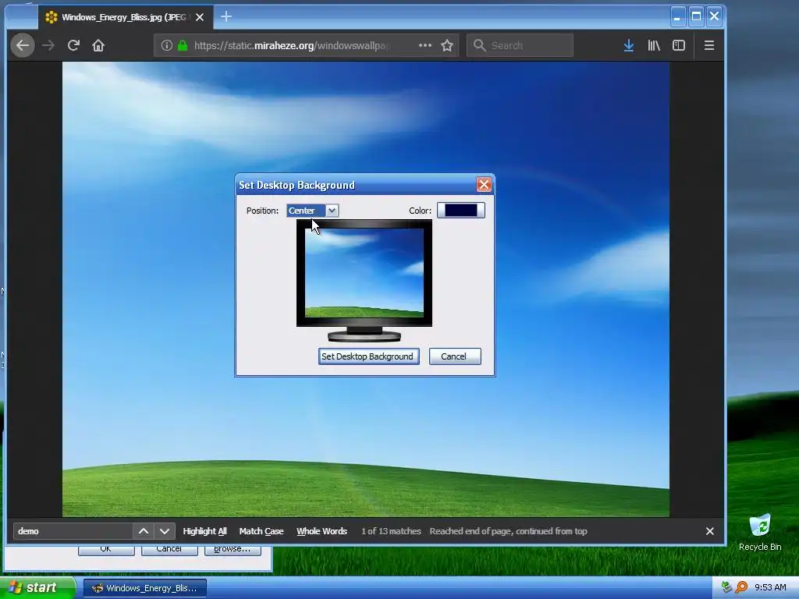
Task: Open the Position dropdown showing Center
Action: coord(312,211)
